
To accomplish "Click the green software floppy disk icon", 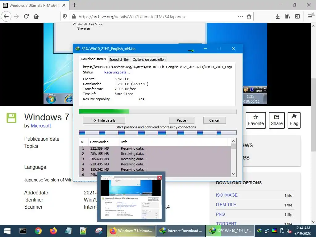I will pos(11,118).
